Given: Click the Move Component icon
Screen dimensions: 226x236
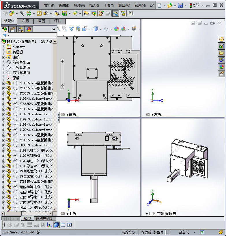Looking at the screenshot, I should (46, 13).
